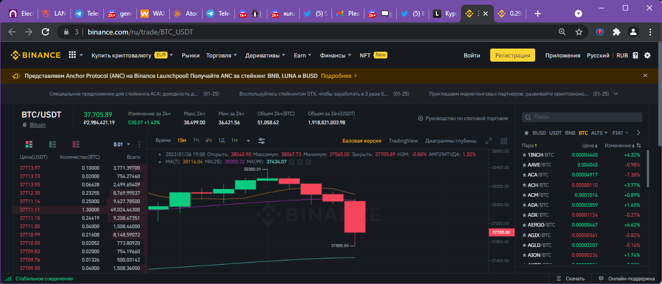Open NFT section

tap(365, 55)
